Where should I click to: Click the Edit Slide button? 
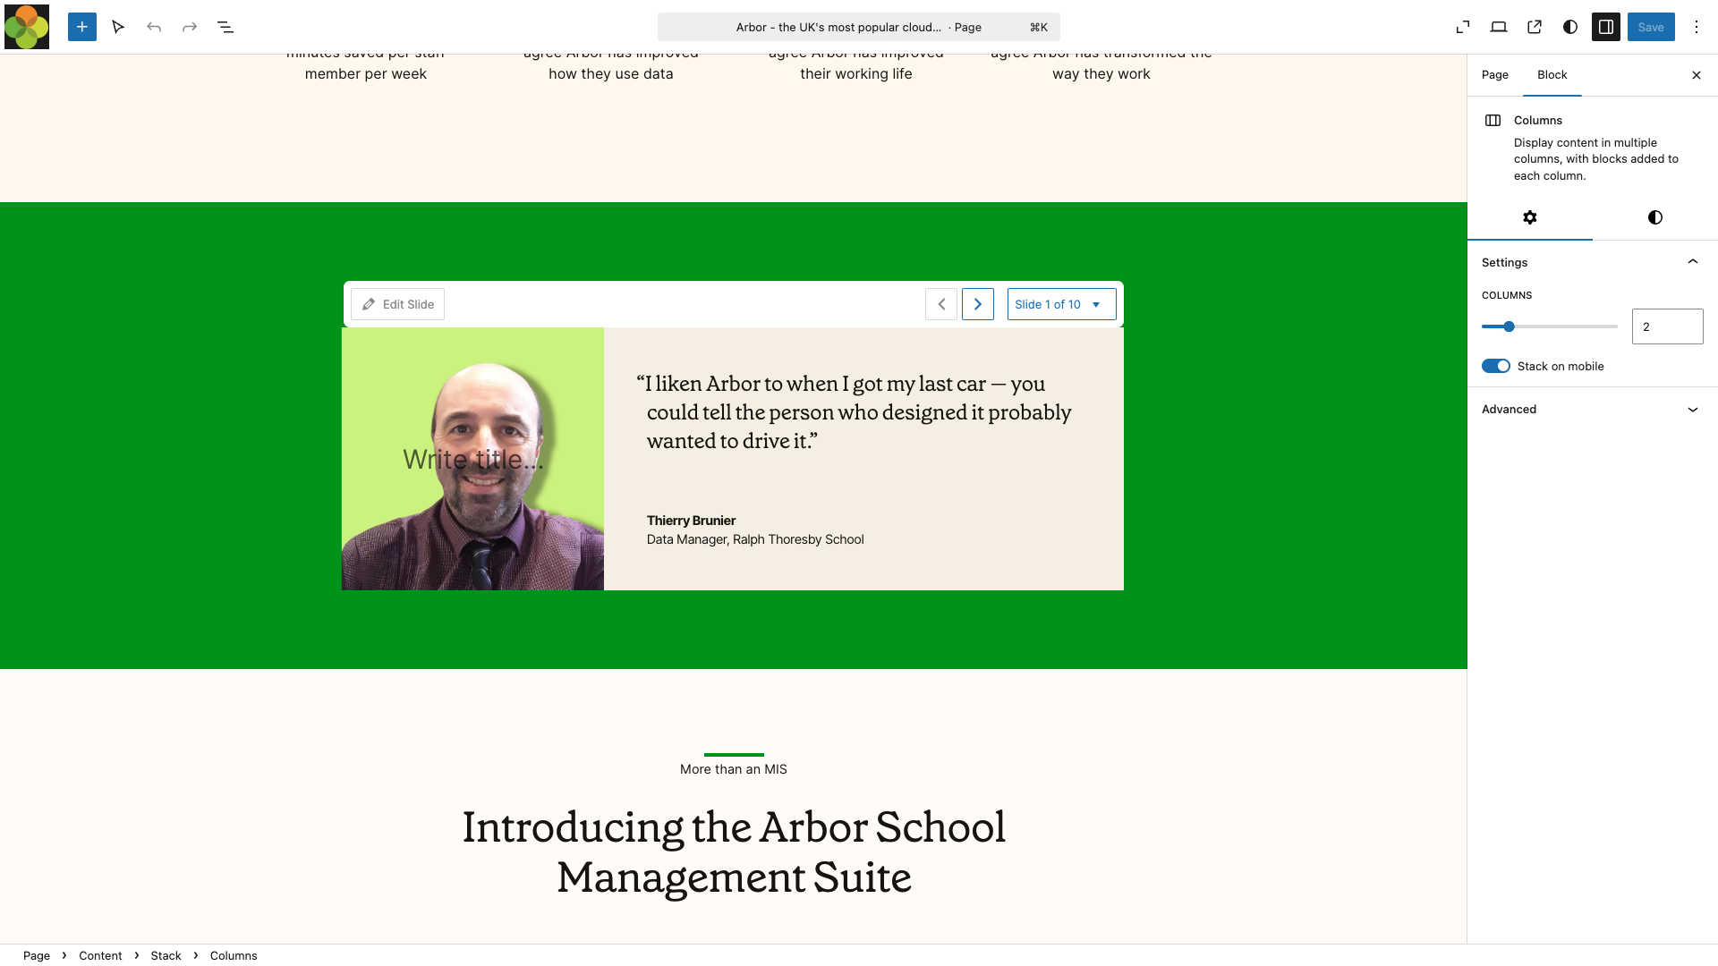click(398, 304)
